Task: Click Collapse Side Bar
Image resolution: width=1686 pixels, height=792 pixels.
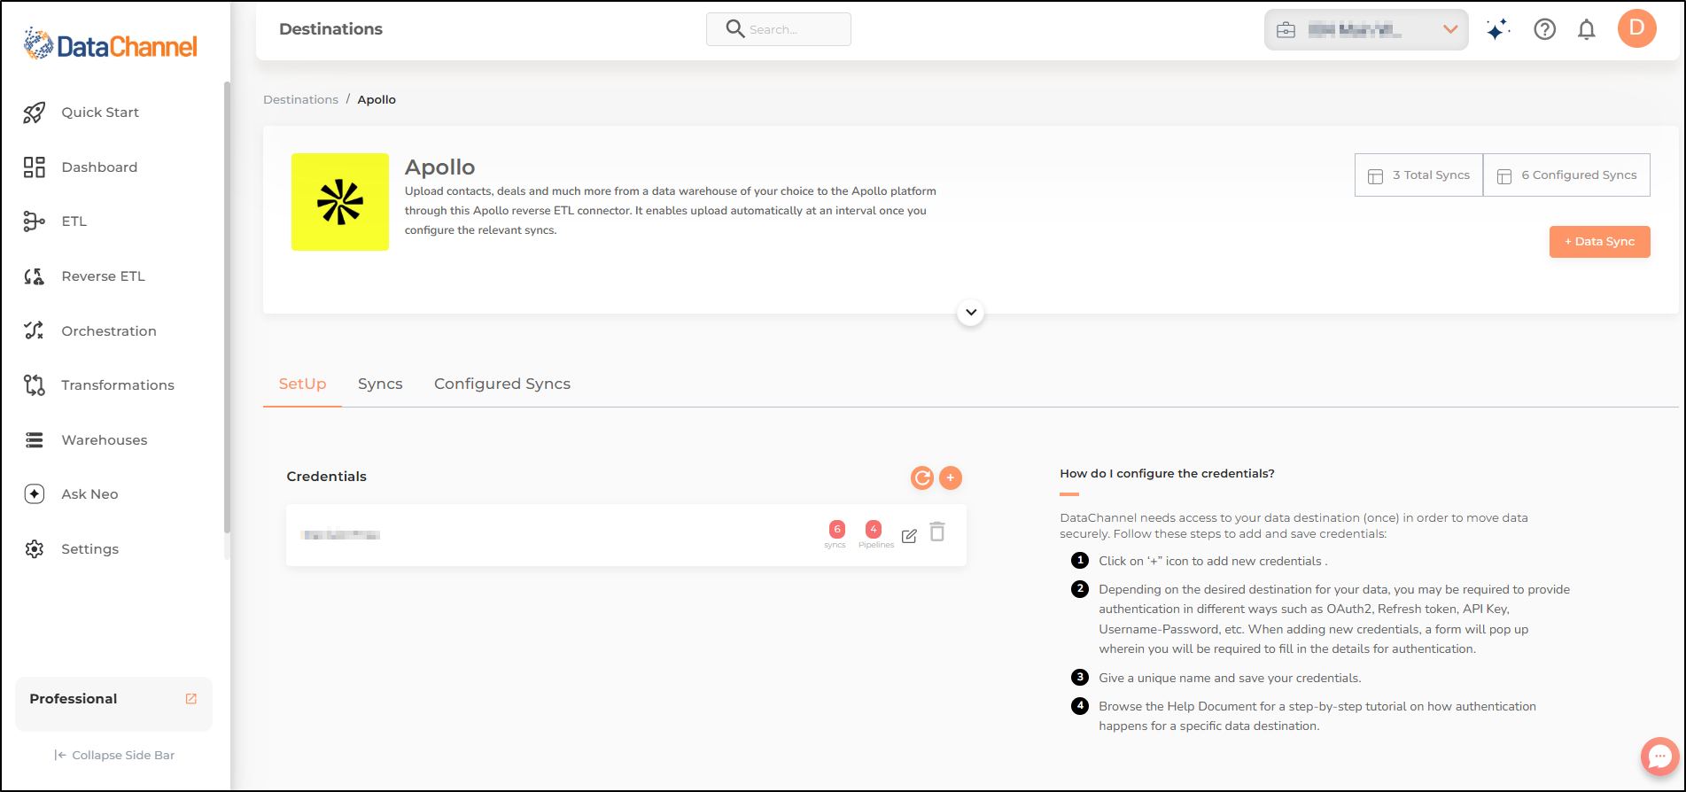Action: click(x=114, y=756)
